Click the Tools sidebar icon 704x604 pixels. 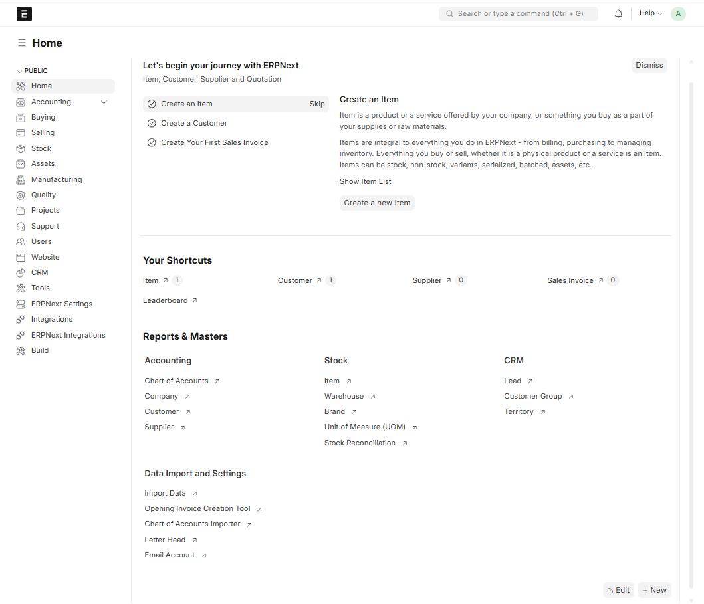pos(21,288)
